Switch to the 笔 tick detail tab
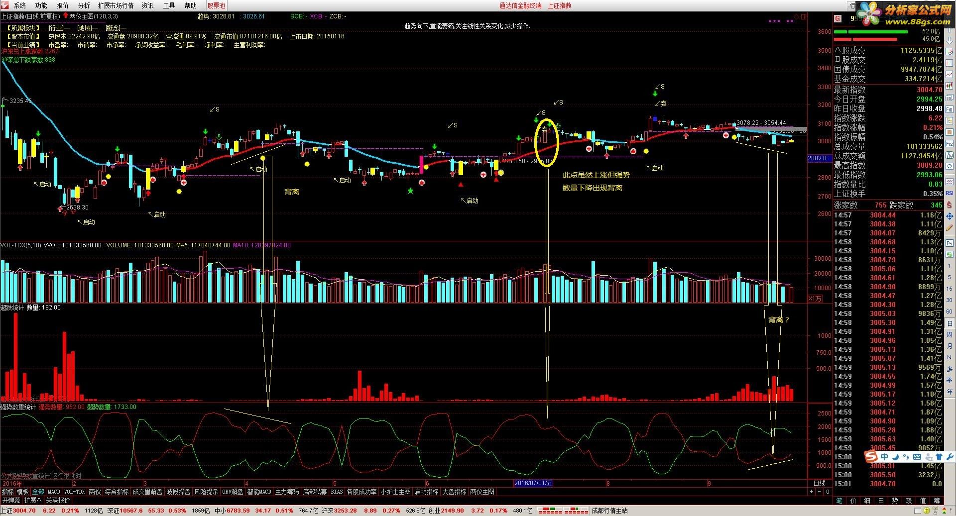 [x=839, y=501]
